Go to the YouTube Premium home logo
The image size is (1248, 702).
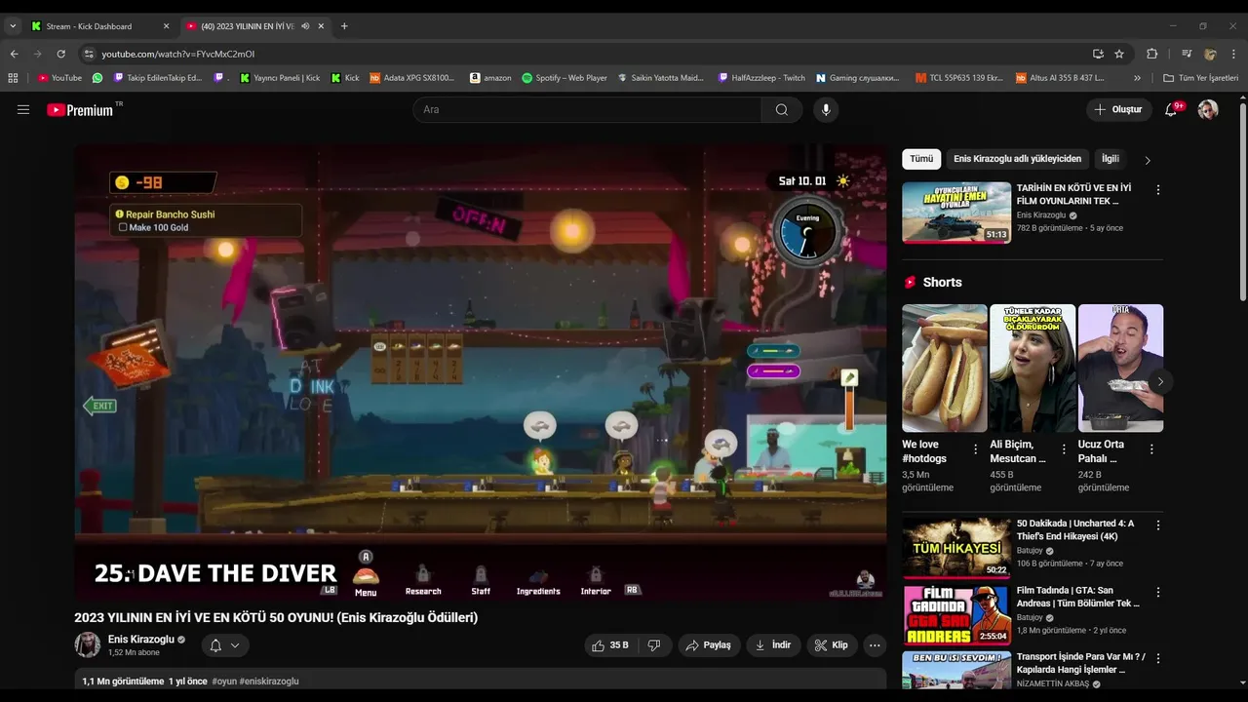point(80,110)
